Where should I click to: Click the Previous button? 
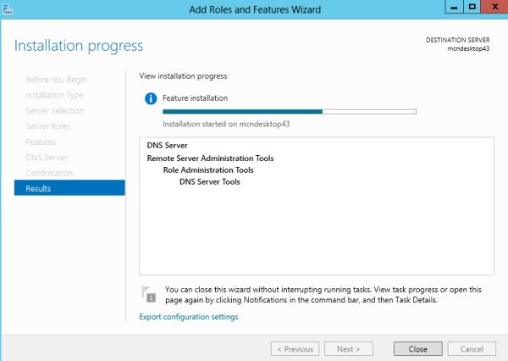[295, 349]
